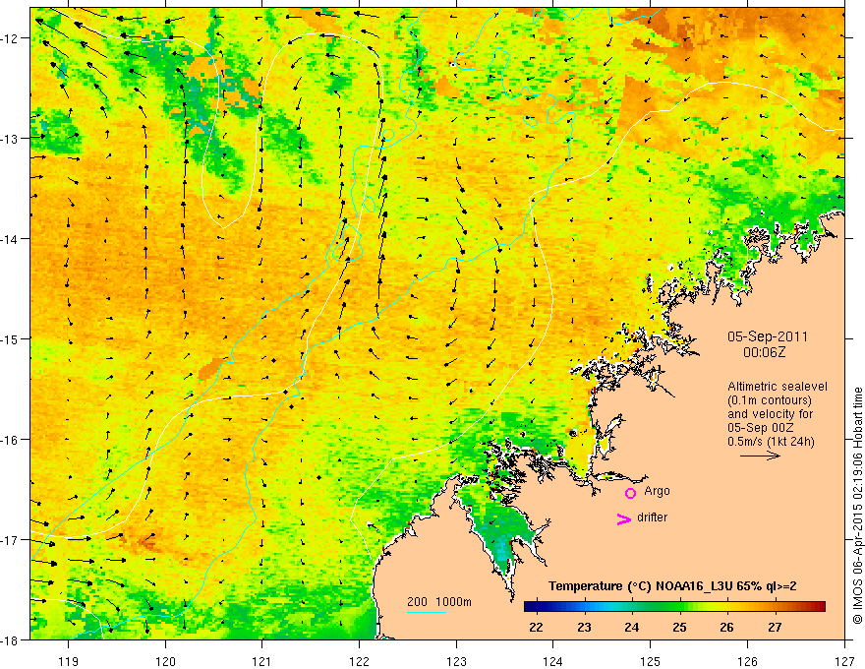Click the '200 1000m' depth legend text
Viewport: 865px width, 669px height.
coord(439,602)
